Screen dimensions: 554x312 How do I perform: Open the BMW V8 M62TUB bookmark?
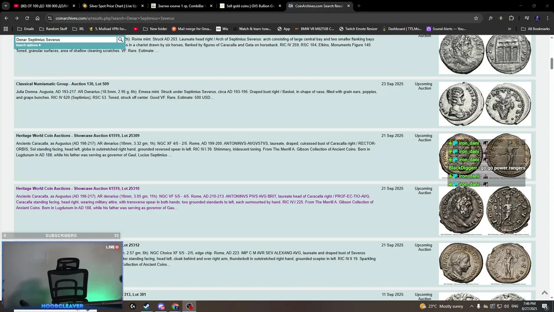[314, 29]
